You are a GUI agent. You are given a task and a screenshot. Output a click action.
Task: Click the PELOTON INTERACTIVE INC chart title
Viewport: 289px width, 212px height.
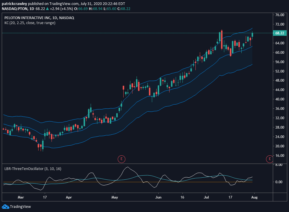tap(39, 18)
